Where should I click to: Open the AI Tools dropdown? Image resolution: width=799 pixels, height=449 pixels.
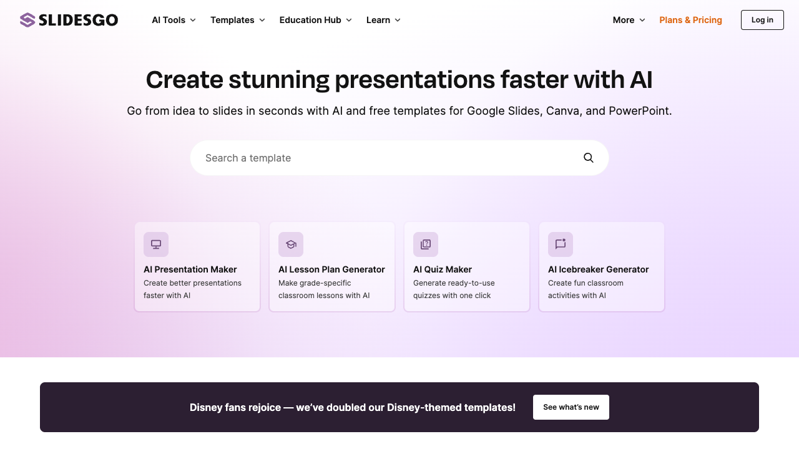coord(173,20)
